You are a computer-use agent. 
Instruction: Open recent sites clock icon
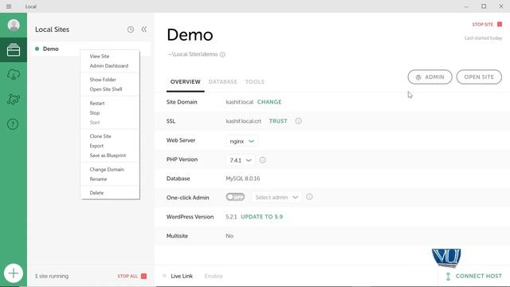pyautogui.click(x=131, y=29)
